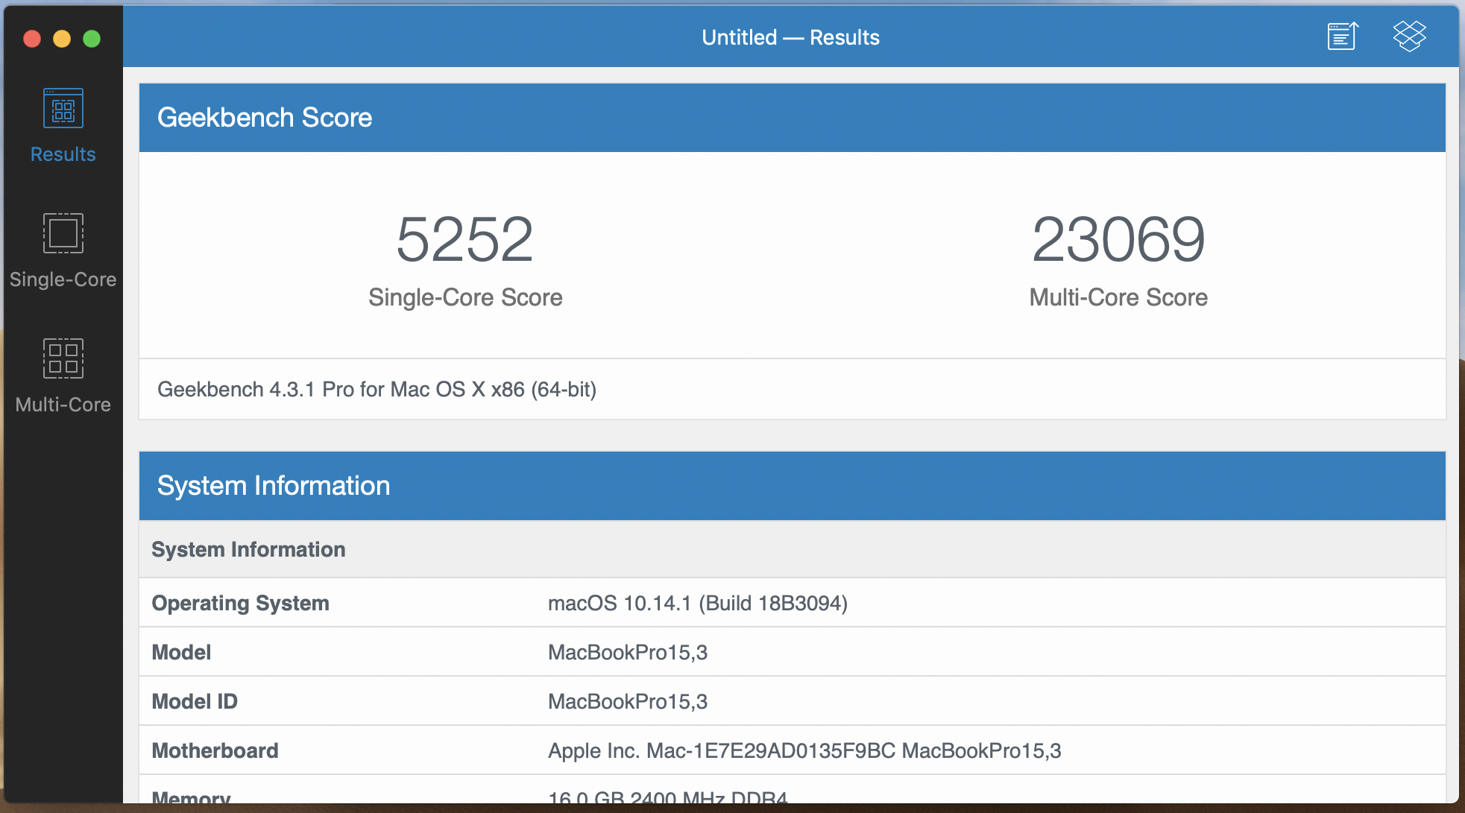The height and width of the screenshot is (813, 1465).
Task: Click the System Information blue header
Action: [x=274, y=486]
